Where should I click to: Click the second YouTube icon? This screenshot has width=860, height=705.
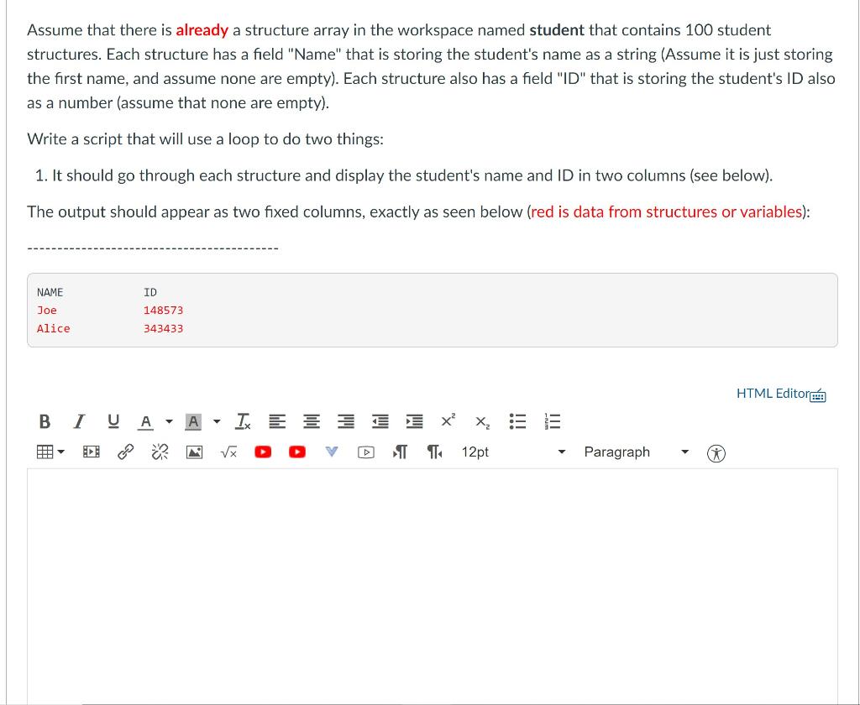[296, 452]
